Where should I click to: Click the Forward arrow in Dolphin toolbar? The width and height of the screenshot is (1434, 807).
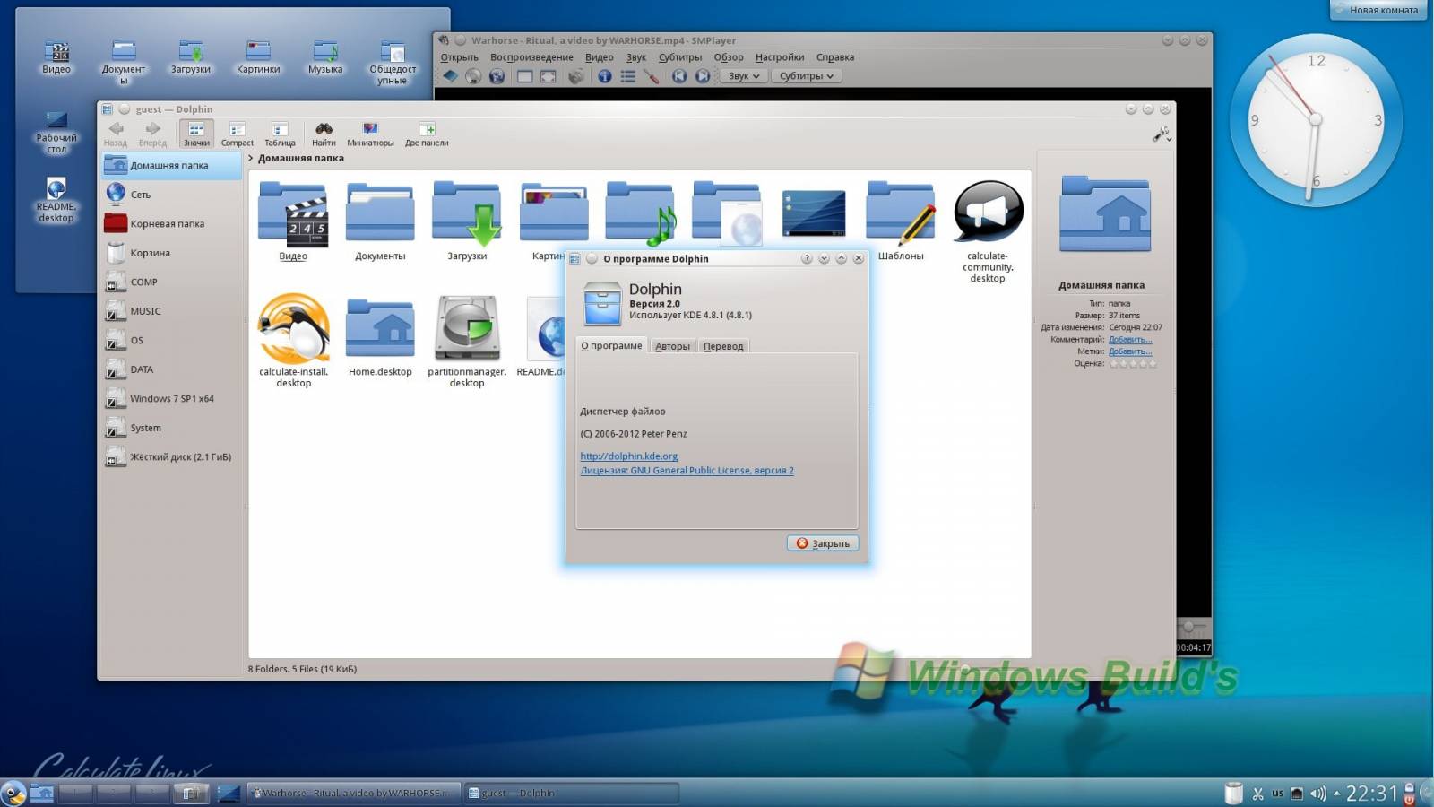click(152, 134)
